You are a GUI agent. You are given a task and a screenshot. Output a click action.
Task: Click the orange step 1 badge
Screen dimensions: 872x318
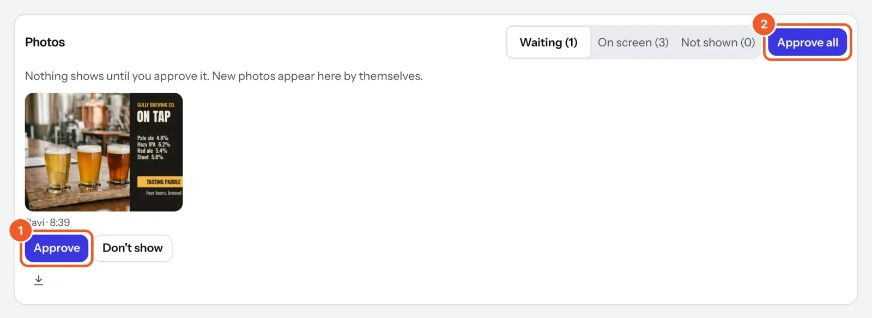pos(21,230)
